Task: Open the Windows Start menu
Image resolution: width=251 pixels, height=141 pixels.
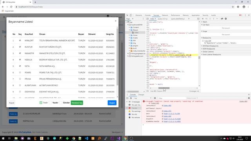Action: click(3, 138)
